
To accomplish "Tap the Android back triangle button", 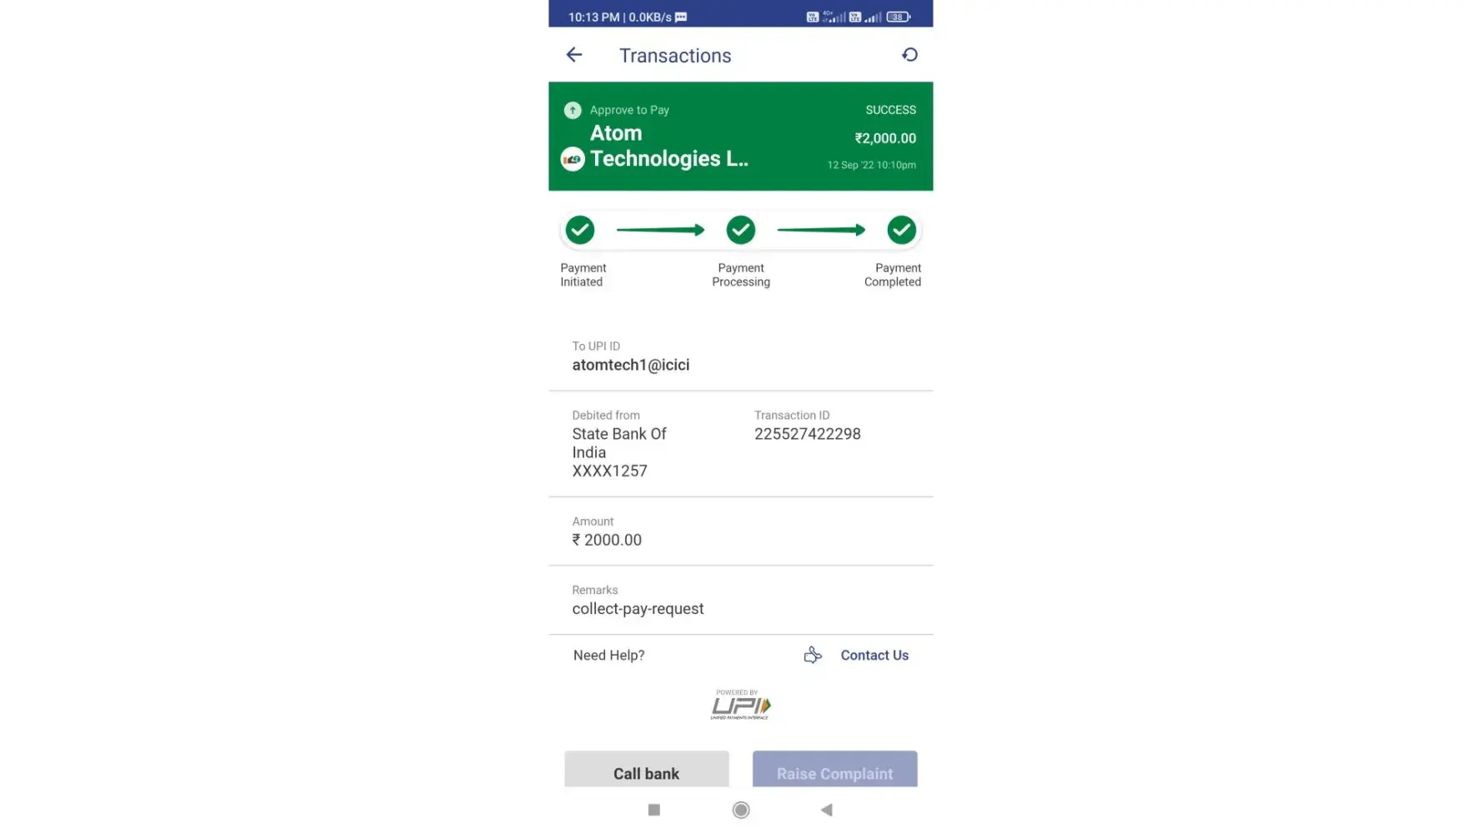I will pyautogui.click(x=826, y=810).
